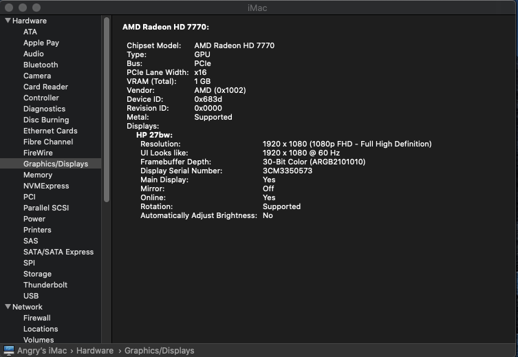The width and height of the screenshot is (518, 357).
Task: View NVMExpress device details
Action: pyautogui.click(x=46, y=186)
